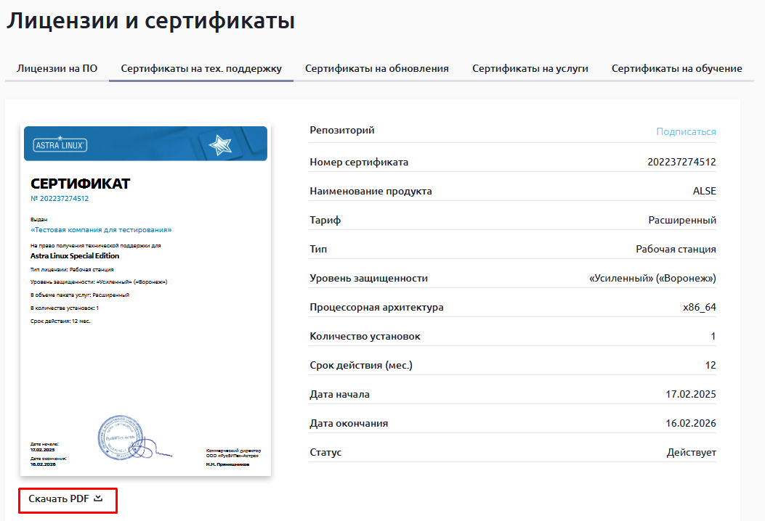Click certificate number link № 202237274512 on preview
765x521 pixels.
click(60, 198)
